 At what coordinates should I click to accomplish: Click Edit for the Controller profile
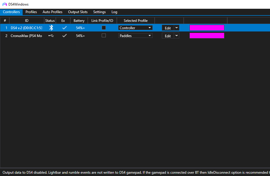168,28
